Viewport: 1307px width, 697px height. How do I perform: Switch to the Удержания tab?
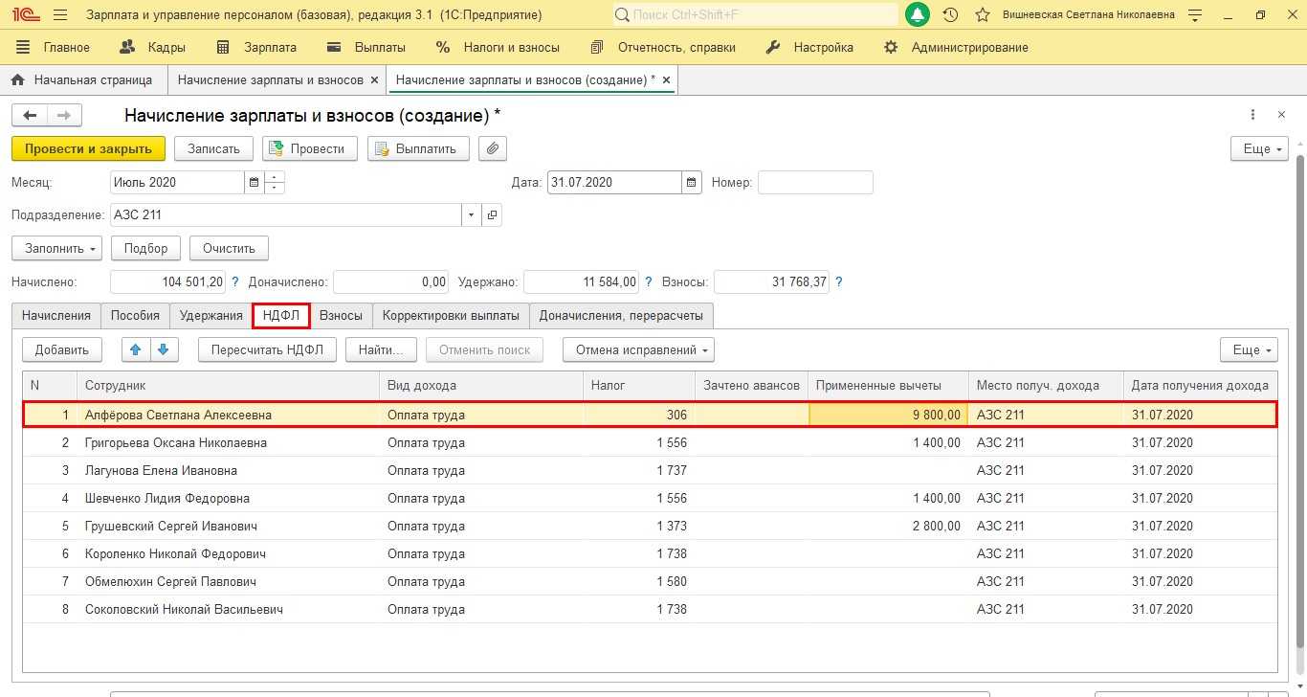(x=211, y=315)
